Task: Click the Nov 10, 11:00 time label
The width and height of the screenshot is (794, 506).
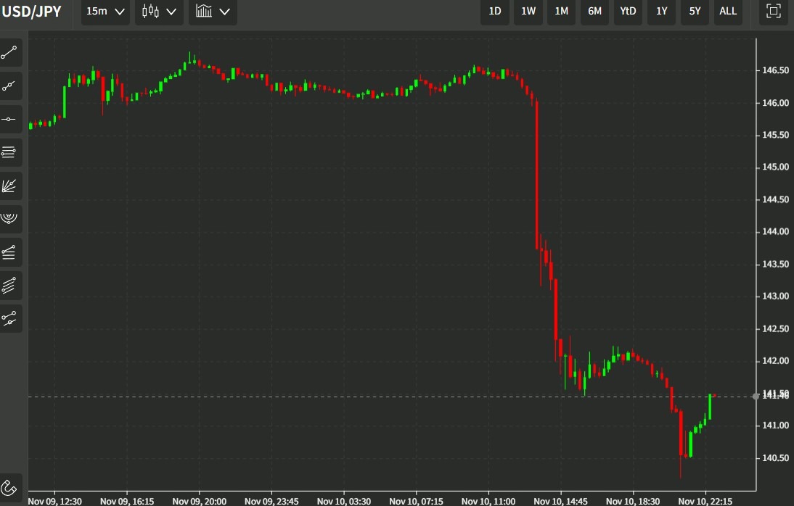Action: [x=488, y=501]
